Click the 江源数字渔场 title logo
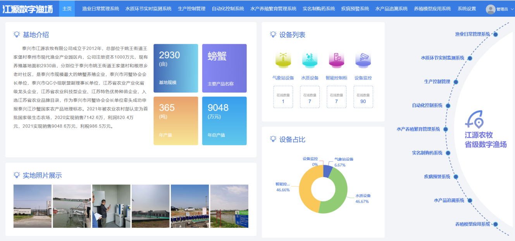Viewport: 515px width, 241px height. tap(28, 9)
